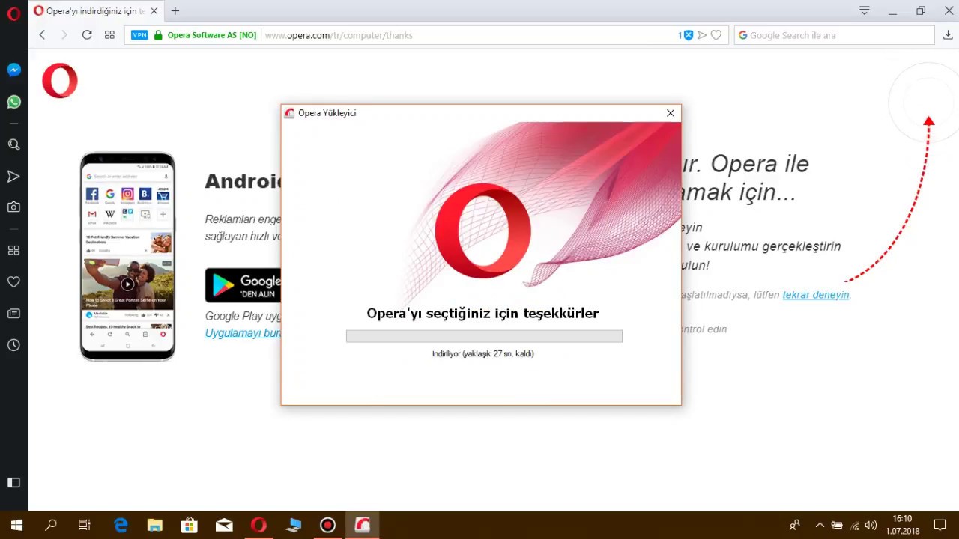
Task: Close the Opera Yükleyici installer dialog
Action: coord(671,113)
